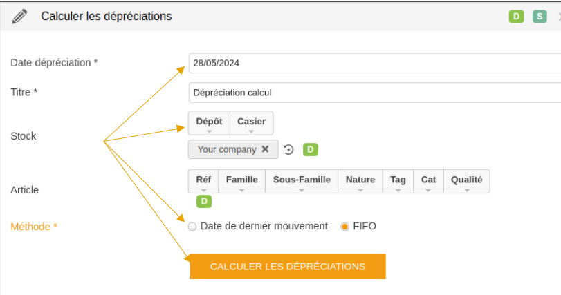Open the Qualité filter dropdown
Screen dimensions: 561x295
point(466,182)
